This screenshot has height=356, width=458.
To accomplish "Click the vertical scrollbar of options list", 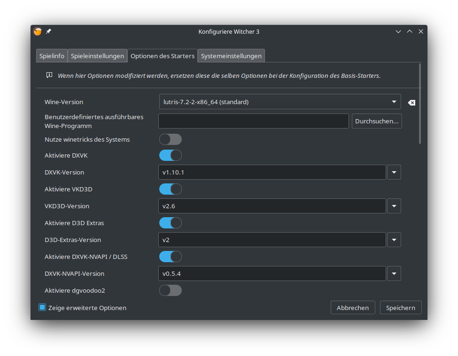I will coord(420,104).
